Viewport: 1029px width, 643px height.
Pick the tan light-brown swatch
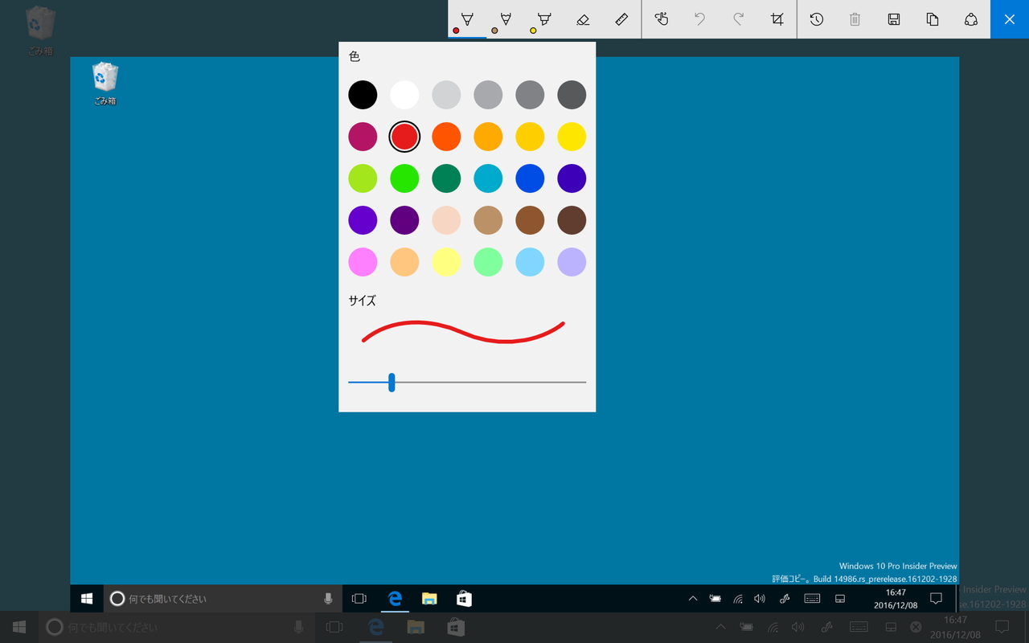488,220
